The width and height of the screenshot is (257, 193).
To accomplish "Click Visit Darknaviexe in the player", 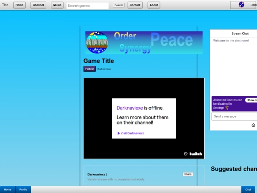I will coord(131,133).
